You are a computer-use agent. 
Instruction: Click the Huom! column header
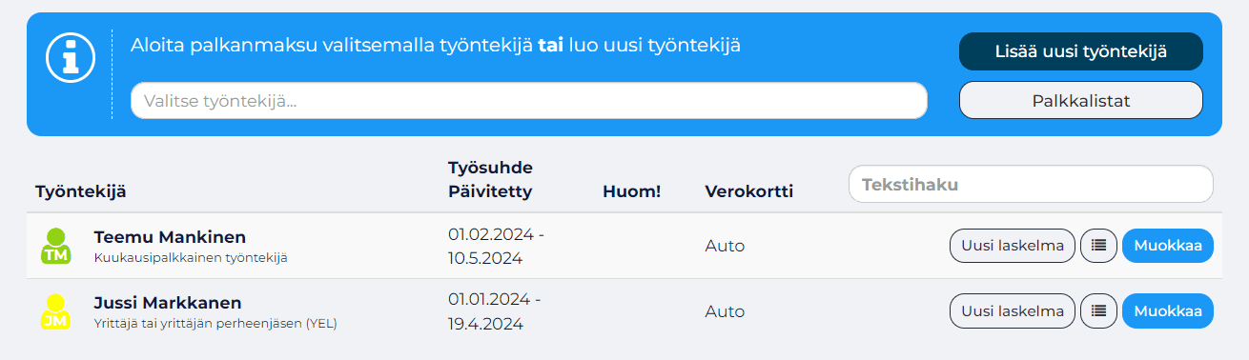pos(631,191)
